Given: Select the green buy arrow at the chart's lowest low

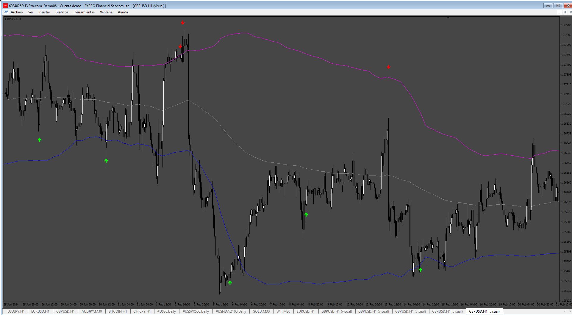Looking at the screenshot, I should click(230, 283).
